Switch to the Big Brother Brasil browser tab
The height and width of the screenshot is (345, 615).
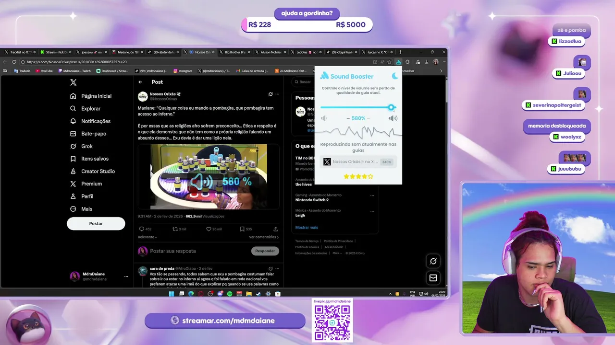[235, 52]
